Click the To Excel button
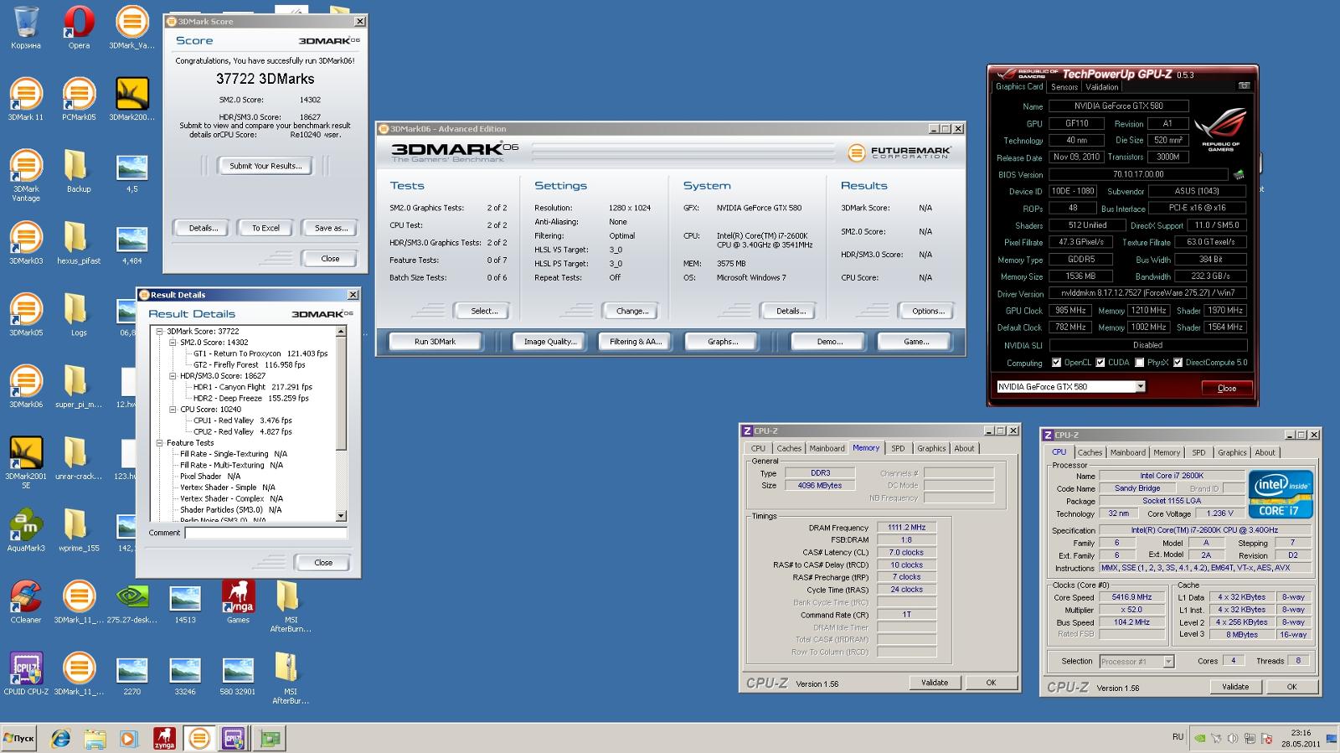This screenshot has height=753, width=1340. [x=265, y=228]
